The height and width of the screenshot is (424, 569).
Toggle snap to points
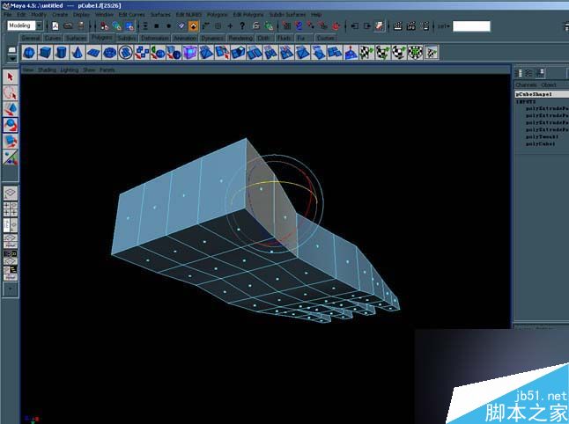click(311, 26)
